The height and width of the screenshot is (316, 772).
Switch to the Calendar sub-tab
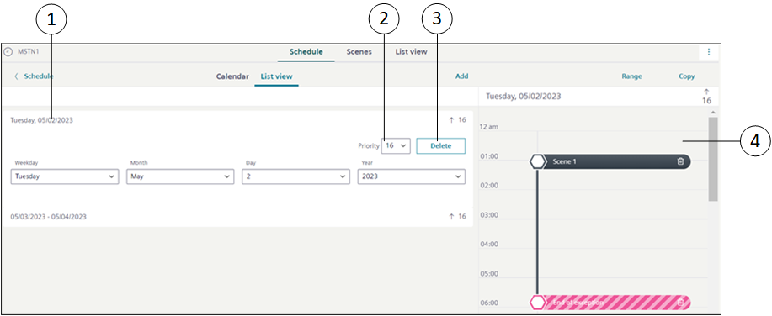pyautogui.click(x=232, y=76)
